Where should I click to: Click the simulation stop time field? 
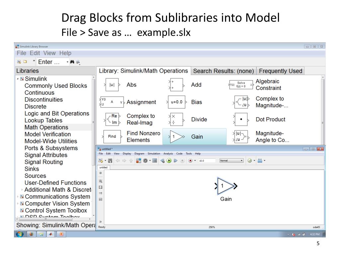coord(207,161)
